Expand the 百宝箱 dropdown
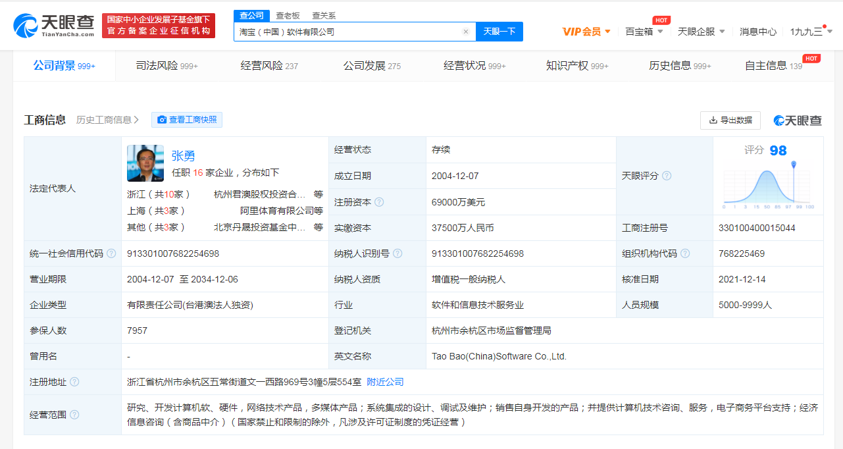843x449 pixels. click(643, 32)
